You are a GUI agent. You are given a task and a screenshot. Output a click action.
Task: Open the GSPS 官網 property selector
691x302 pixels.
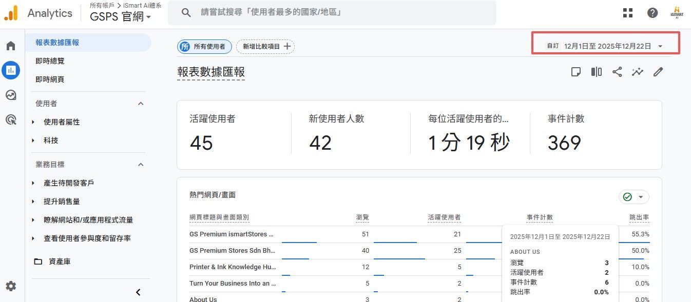tap(121, 16)
